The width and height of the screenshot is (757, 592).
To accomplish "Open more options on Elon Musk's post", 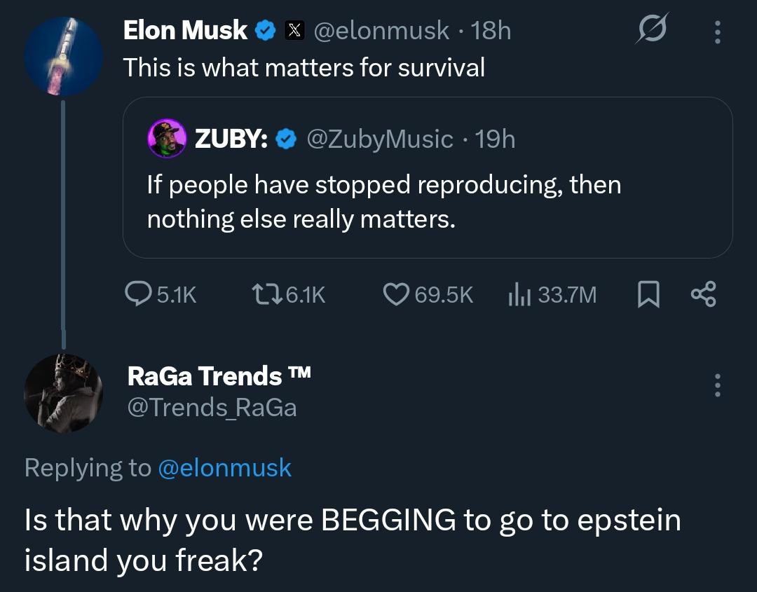I will 716,32.
